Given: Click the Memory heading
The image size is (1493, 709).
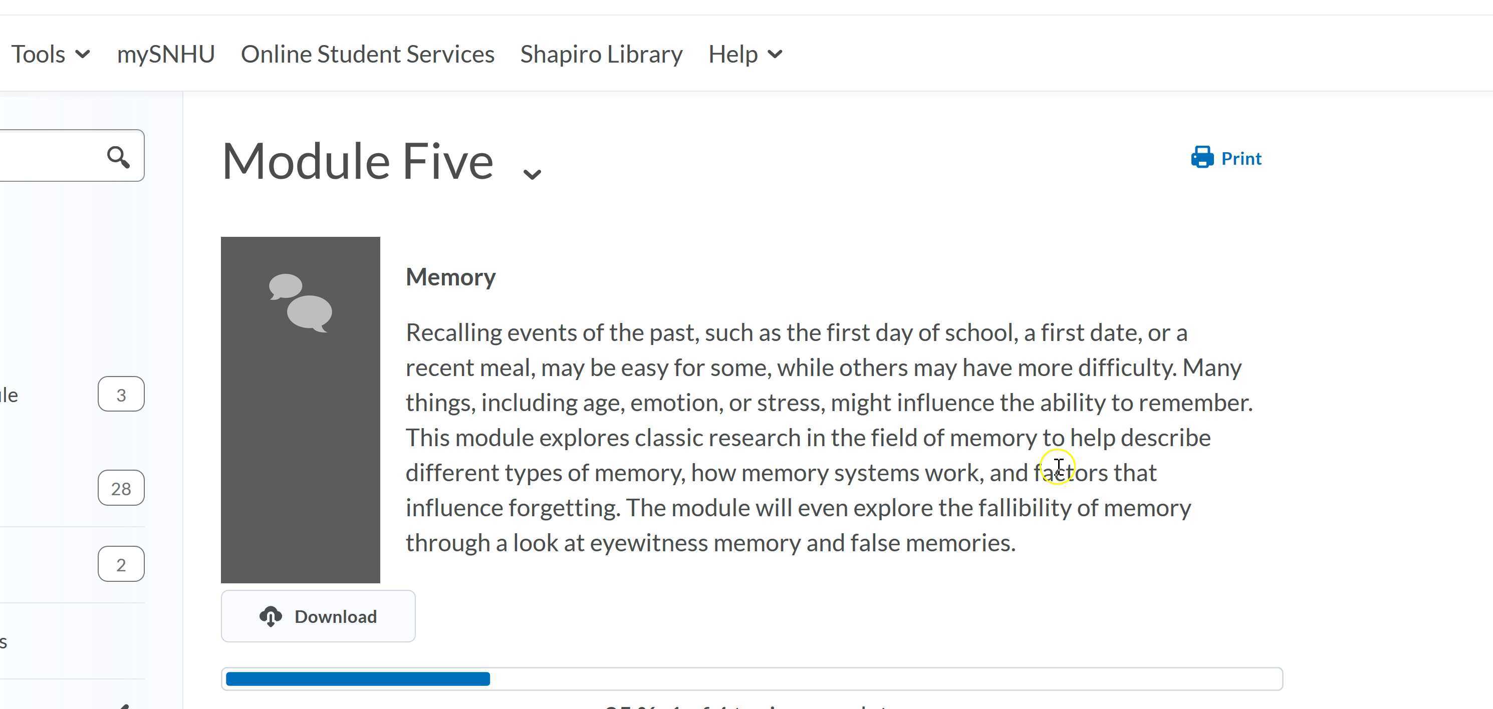Looking at the screenshot, I should click(x=450, y=277).
